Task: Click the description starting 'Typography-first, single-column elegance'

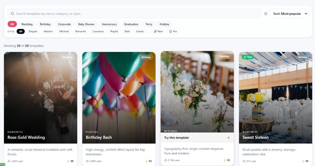Action: pos(194,151)
